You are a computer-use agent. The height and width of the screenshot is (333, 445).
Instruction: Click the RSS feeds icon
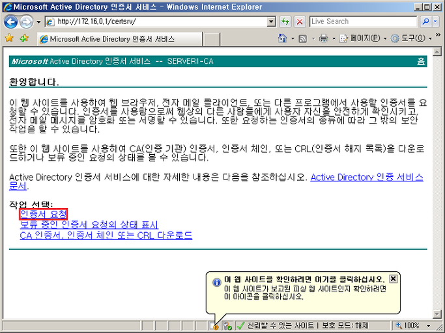click(303, 38)
